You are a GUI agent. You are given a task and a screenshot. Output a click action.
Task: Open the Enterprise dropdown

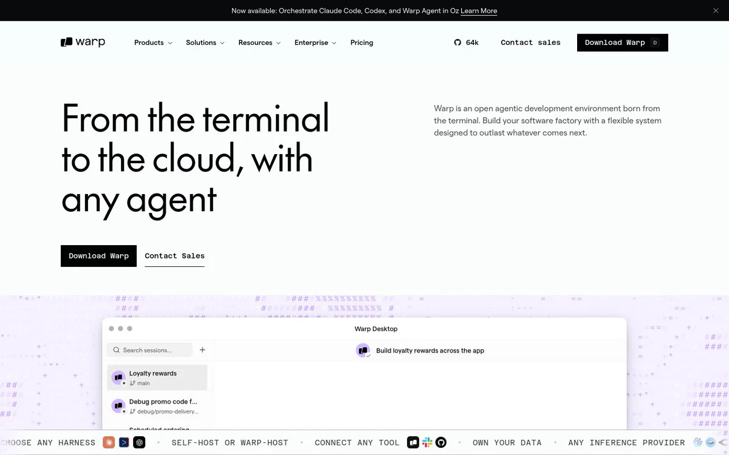315,42
